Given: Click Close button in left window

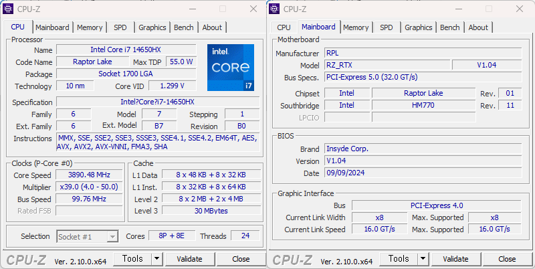Looking at the screenshot, I should [x=241, y=259].
